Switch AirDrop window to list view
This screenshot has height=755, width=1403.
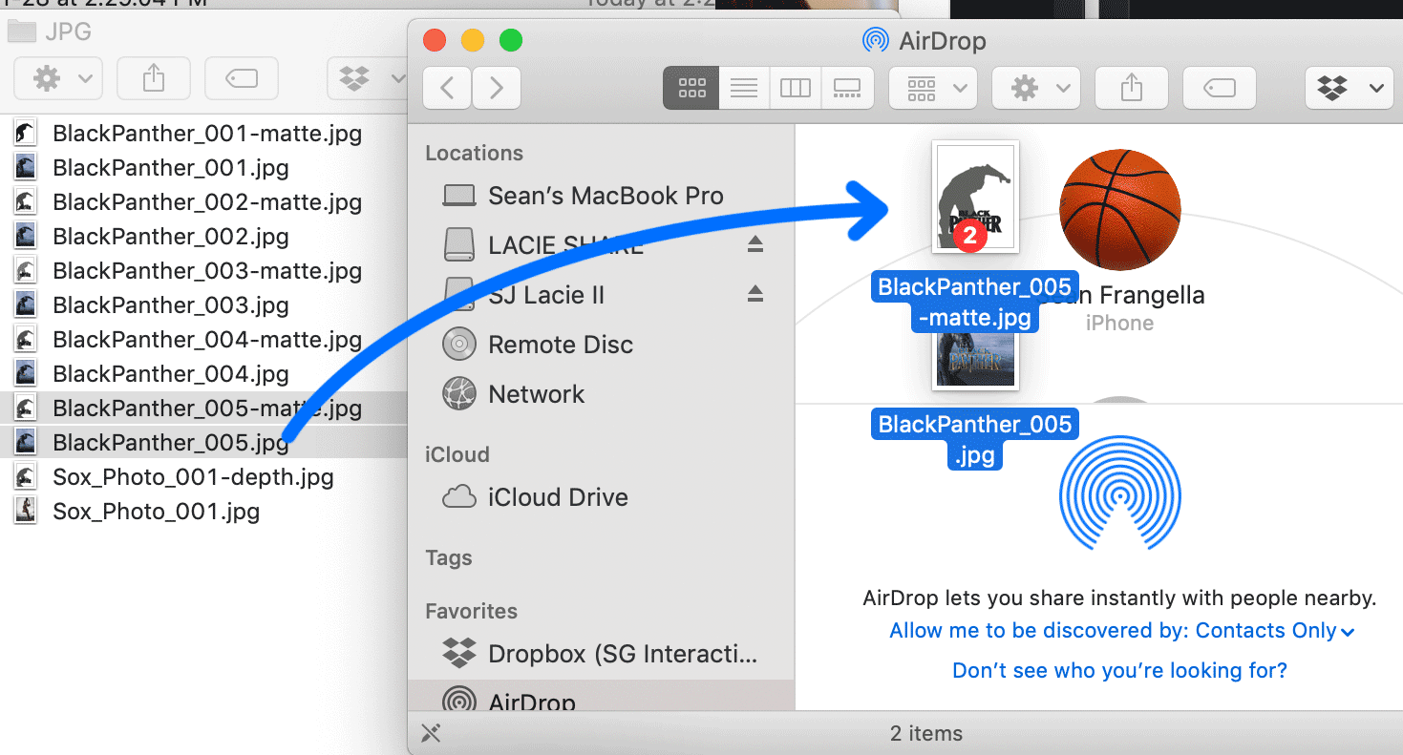tap(744, 88)
